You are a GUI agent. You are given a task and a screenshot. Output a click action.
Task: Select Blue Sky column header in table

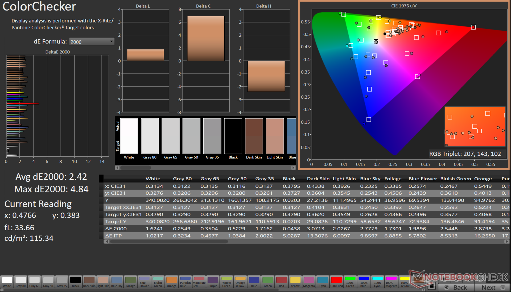click(370, 179)
